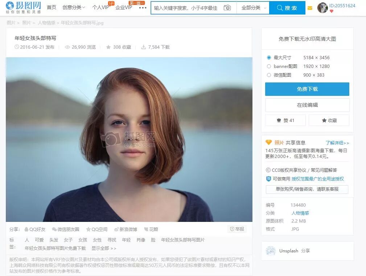
Task: Share to 微信朋友圈
Action: [66, 230]
